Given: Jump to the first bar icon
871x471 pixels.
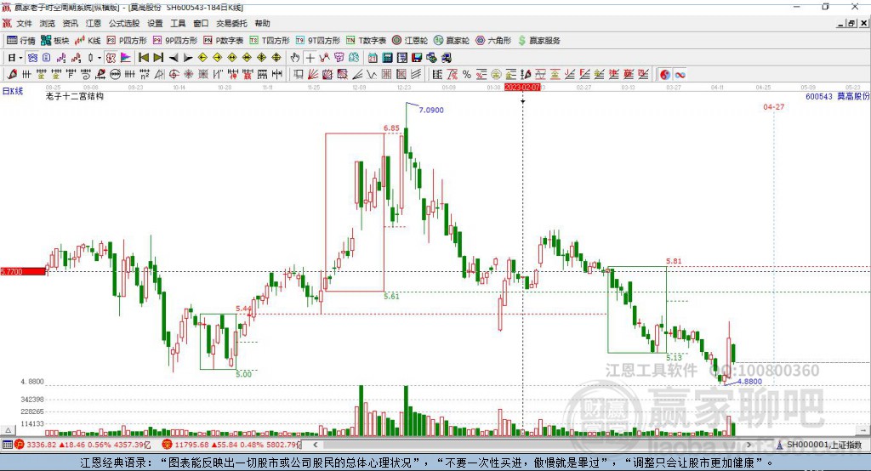Looking at the screenshot, I should (143, 58).
